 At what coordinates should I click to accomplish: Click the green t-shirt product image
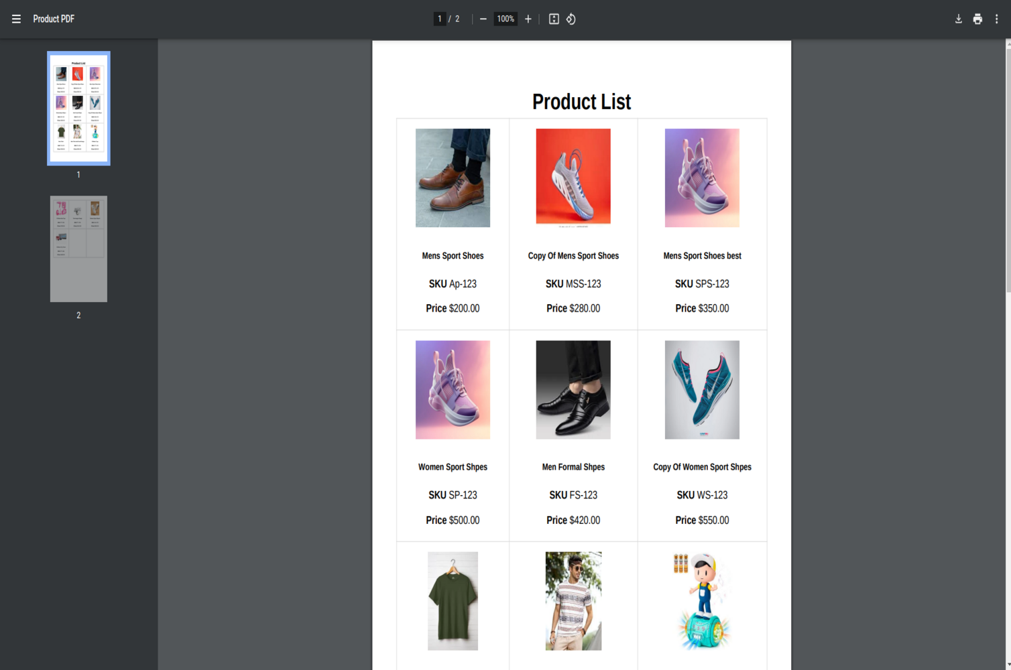coord(453,601)
